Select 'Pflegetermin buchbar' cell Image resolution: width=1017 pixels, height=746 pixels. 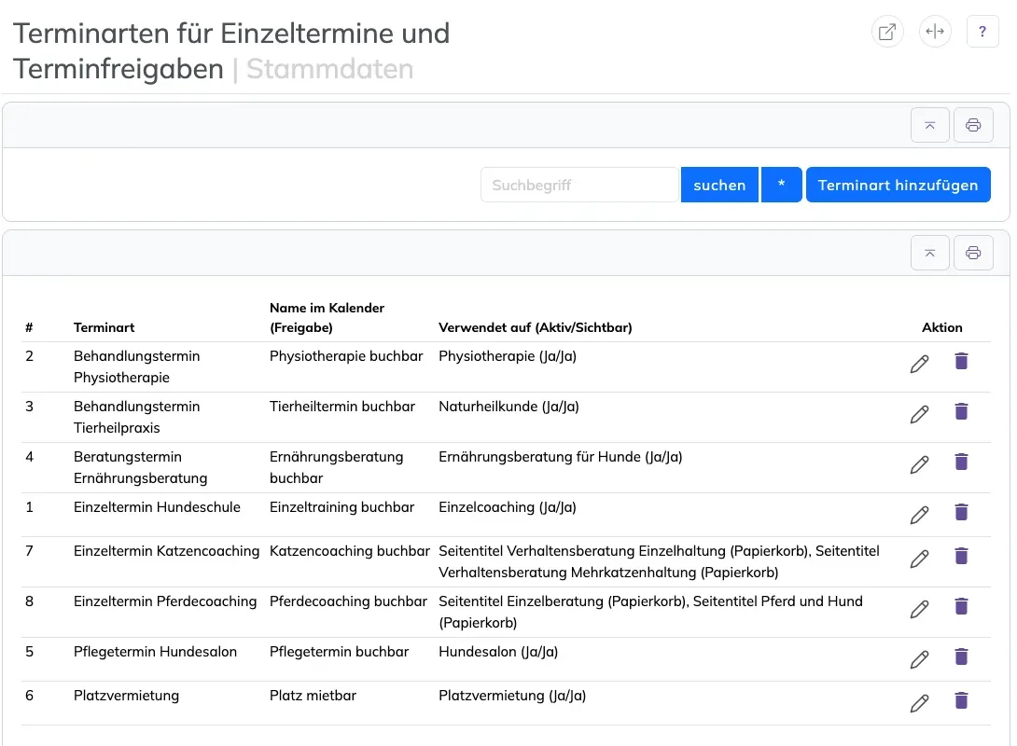340,652
